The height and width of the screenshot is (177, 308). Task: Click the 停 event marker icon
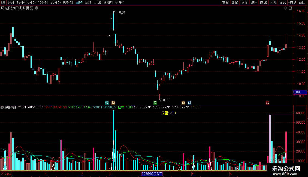(x=107, y=103)
